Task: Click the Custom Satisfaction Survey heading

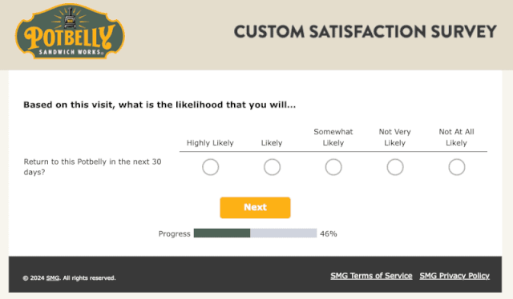Action: point(366,32)
